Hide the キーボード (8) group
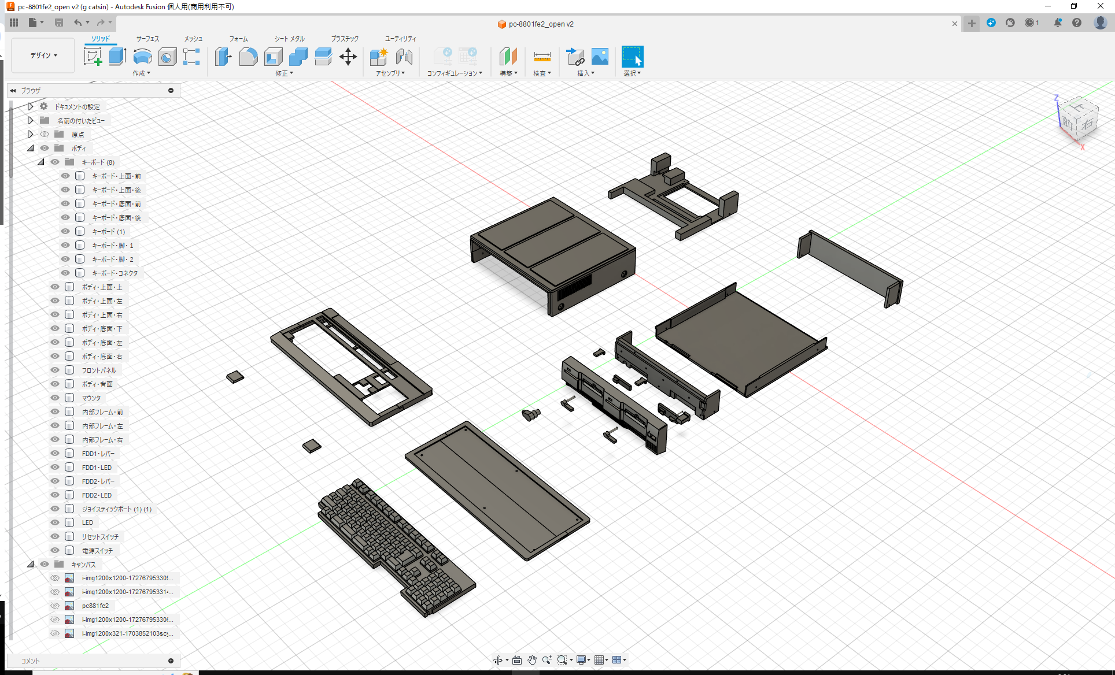 pos(54,162)
